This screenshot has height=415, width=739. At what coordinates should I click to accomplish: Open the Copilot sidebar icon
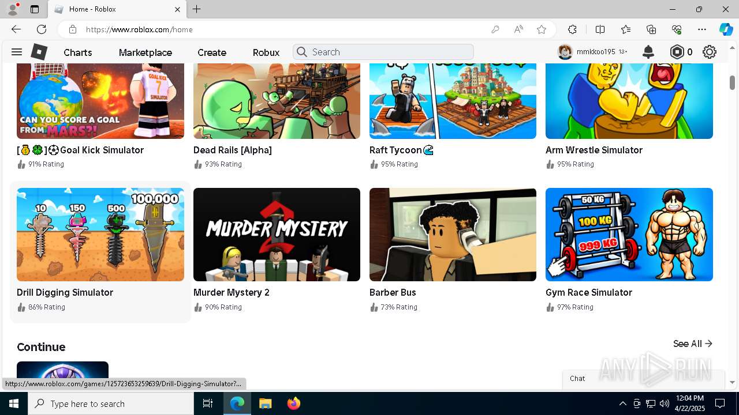point(726,29)
